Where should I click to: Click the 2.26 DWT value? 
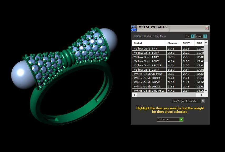pyautogui.click(x=186, y=53)
